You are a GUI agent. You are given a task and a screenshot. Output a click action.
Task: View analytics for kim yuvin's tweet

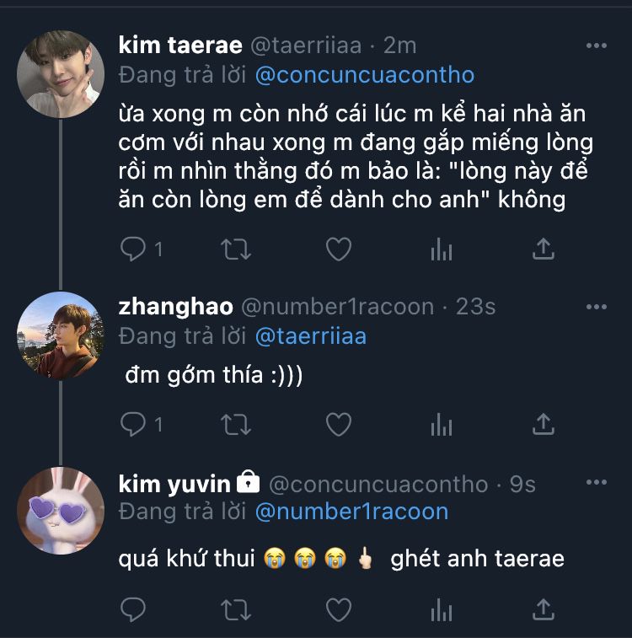click(x=441, y=609)
